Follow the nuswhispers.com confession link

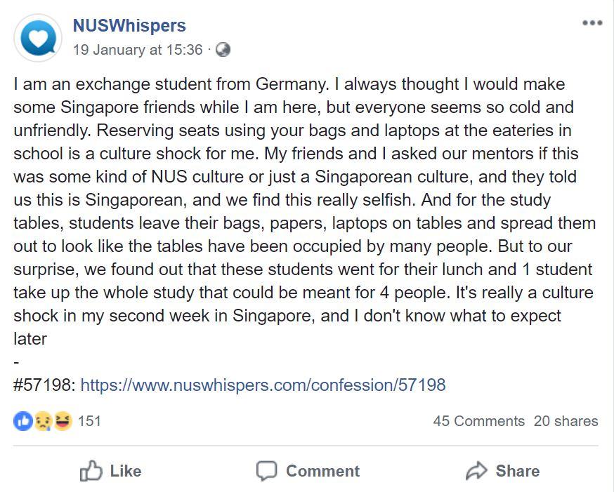pos(263,385)
